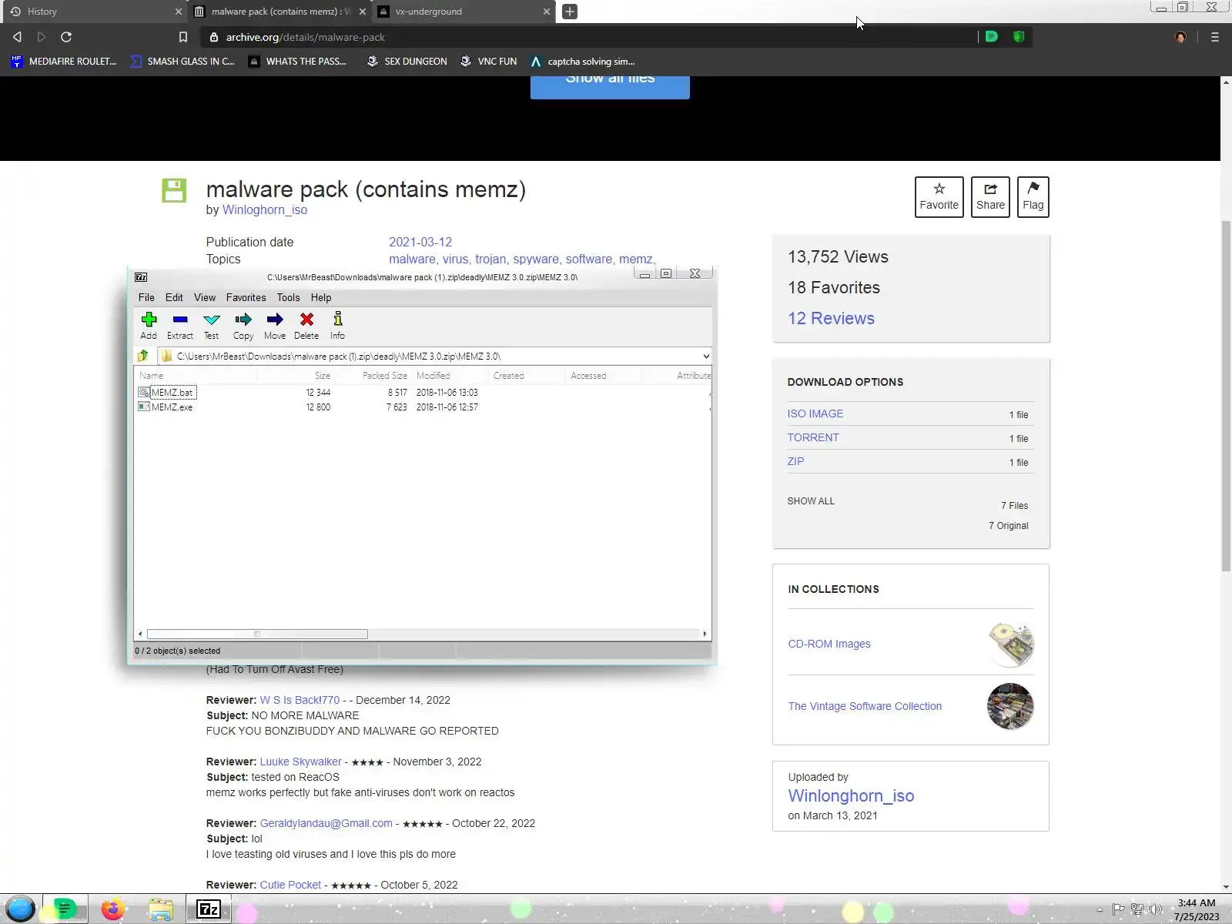The height and width of the screenshot is (924, 1232).
Task: Click the network icon in the system tray
Action: pyautogui.click(x=1137, y=909)
